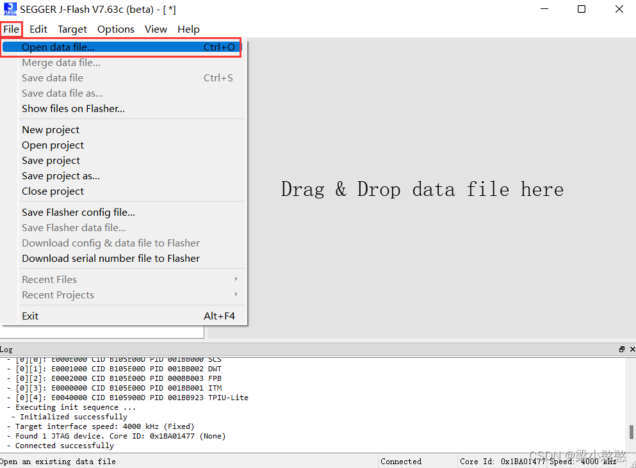This screenshot has height=468, width=636.
Task: Expand the Recent Files submenu
Action: coord(124,280)
